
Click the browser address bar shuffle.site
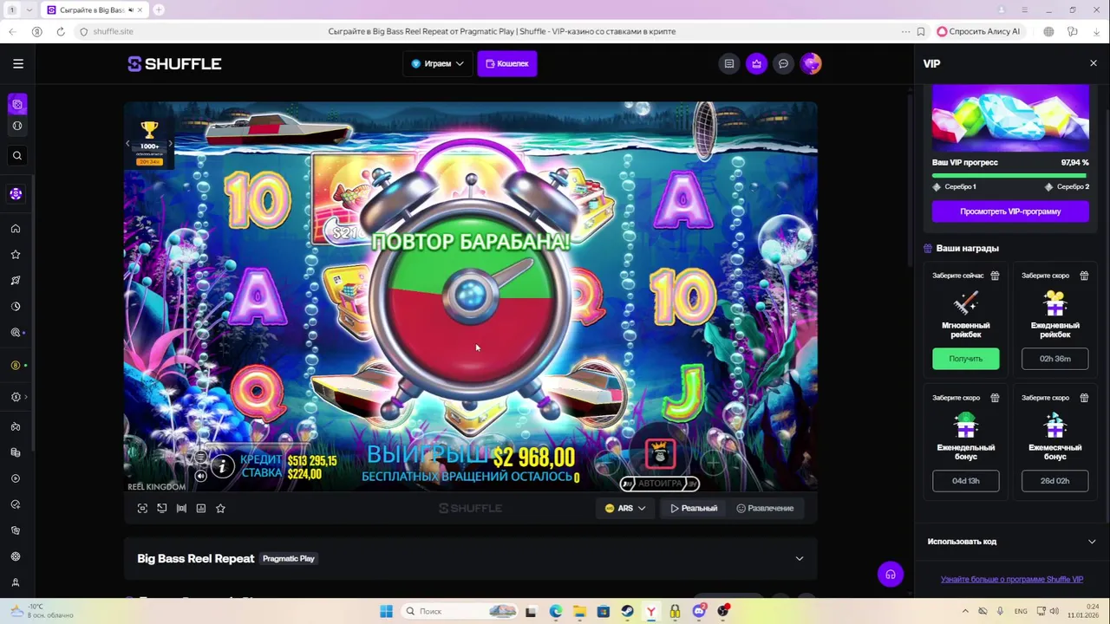click(x=113, y=31)
